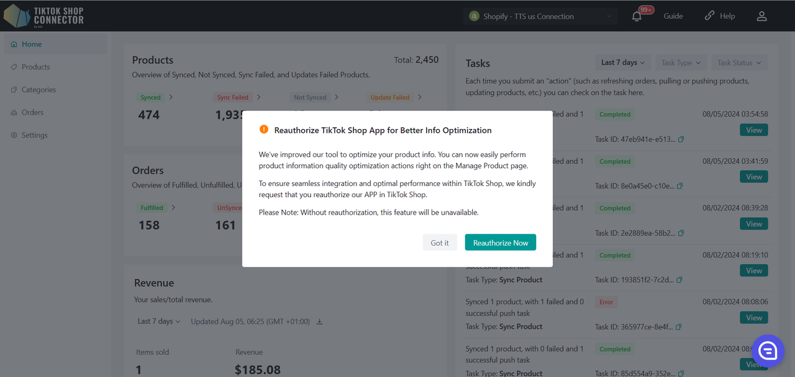Open the Guide link in header

point(673,16)
